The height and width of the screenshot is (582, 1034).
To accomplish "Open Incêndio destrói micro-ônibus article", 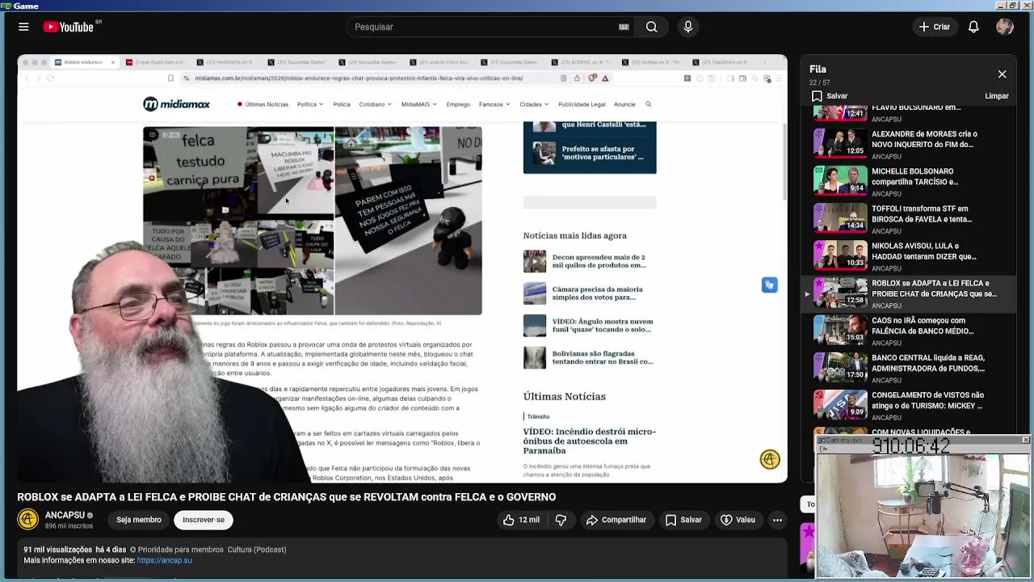I will click(x=589, y=441).
